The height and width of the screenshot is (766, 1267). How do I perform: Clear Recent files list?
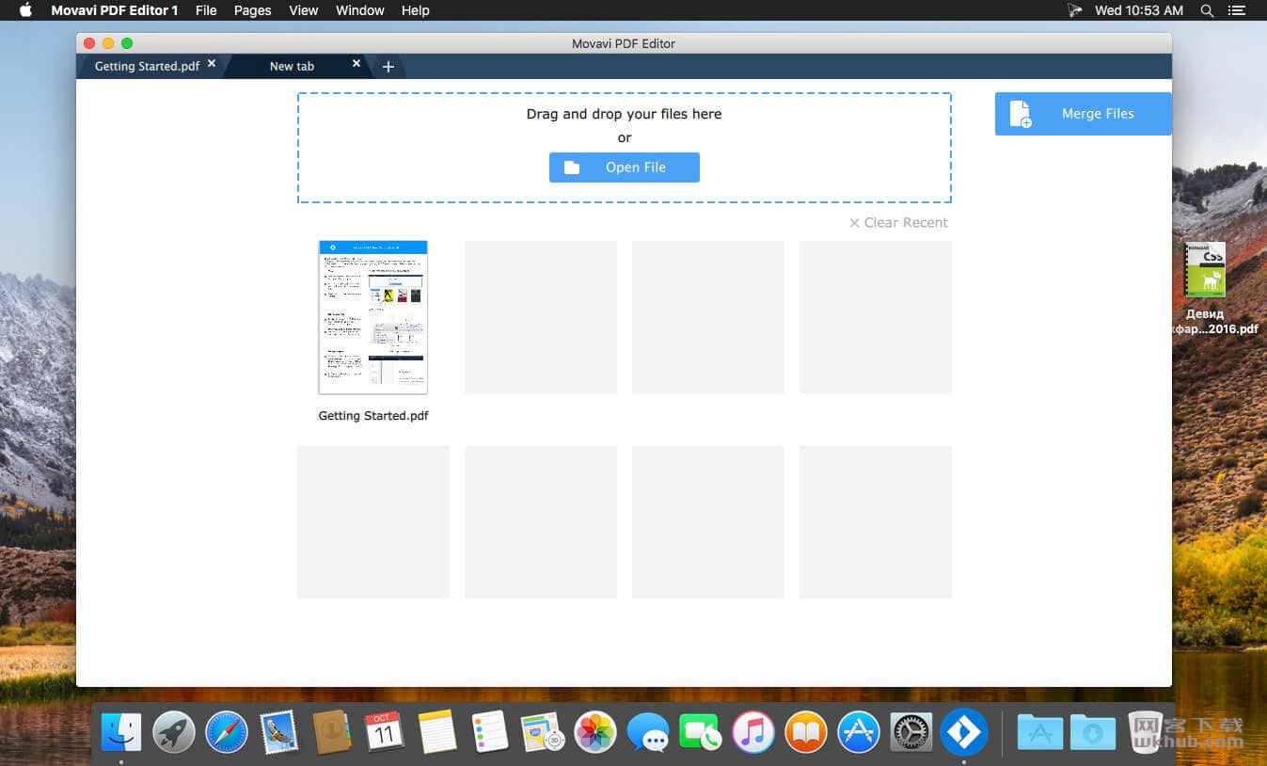click(898, 223)
